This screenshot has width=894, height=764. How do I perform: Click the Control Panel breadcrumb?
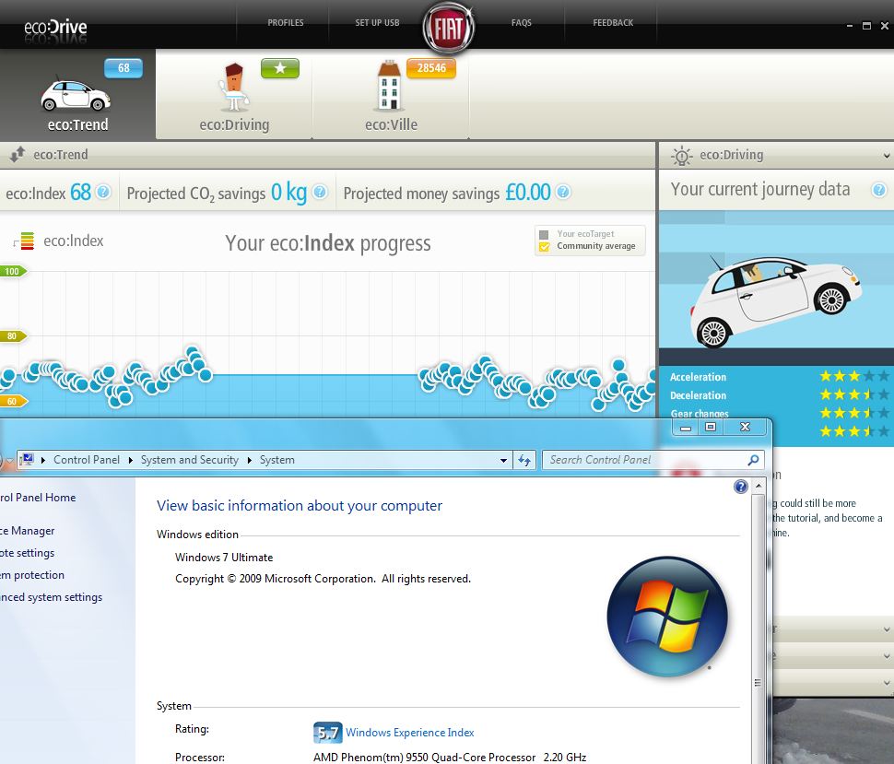[87, 460]
